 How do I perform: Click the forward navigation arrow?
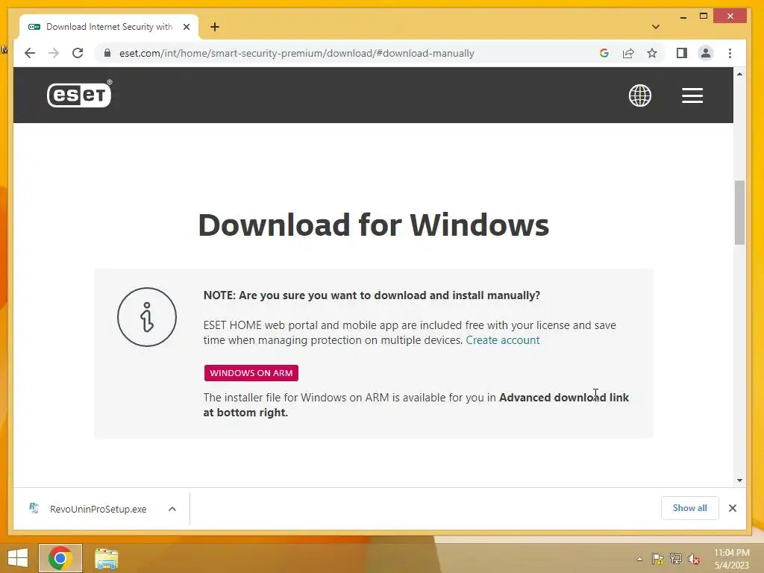[54, 53]
